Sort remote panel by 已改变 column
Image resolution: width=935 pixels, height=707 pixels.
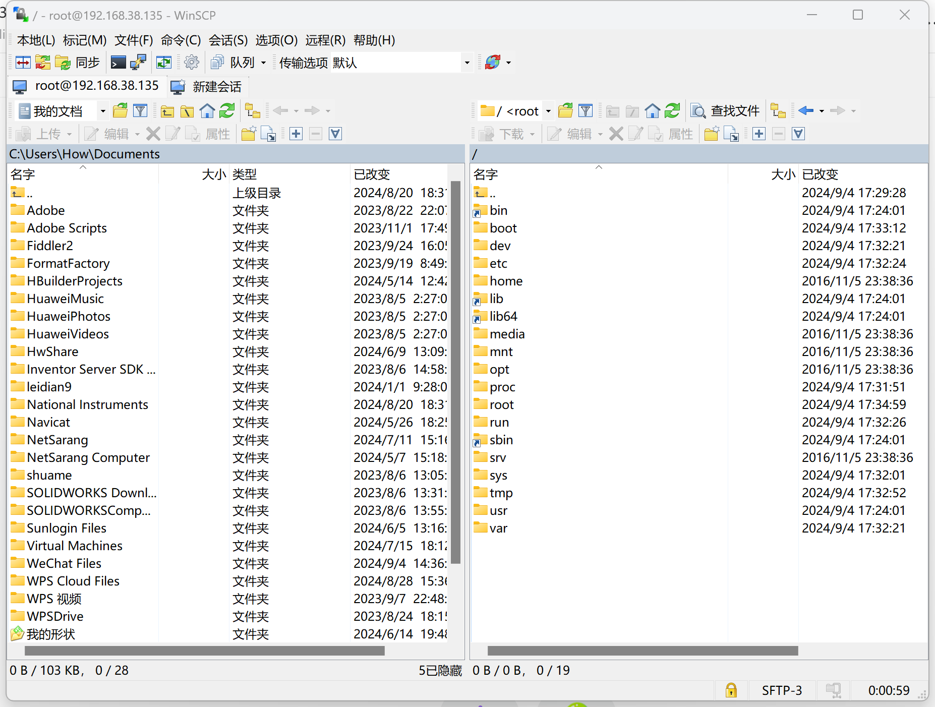863,174
